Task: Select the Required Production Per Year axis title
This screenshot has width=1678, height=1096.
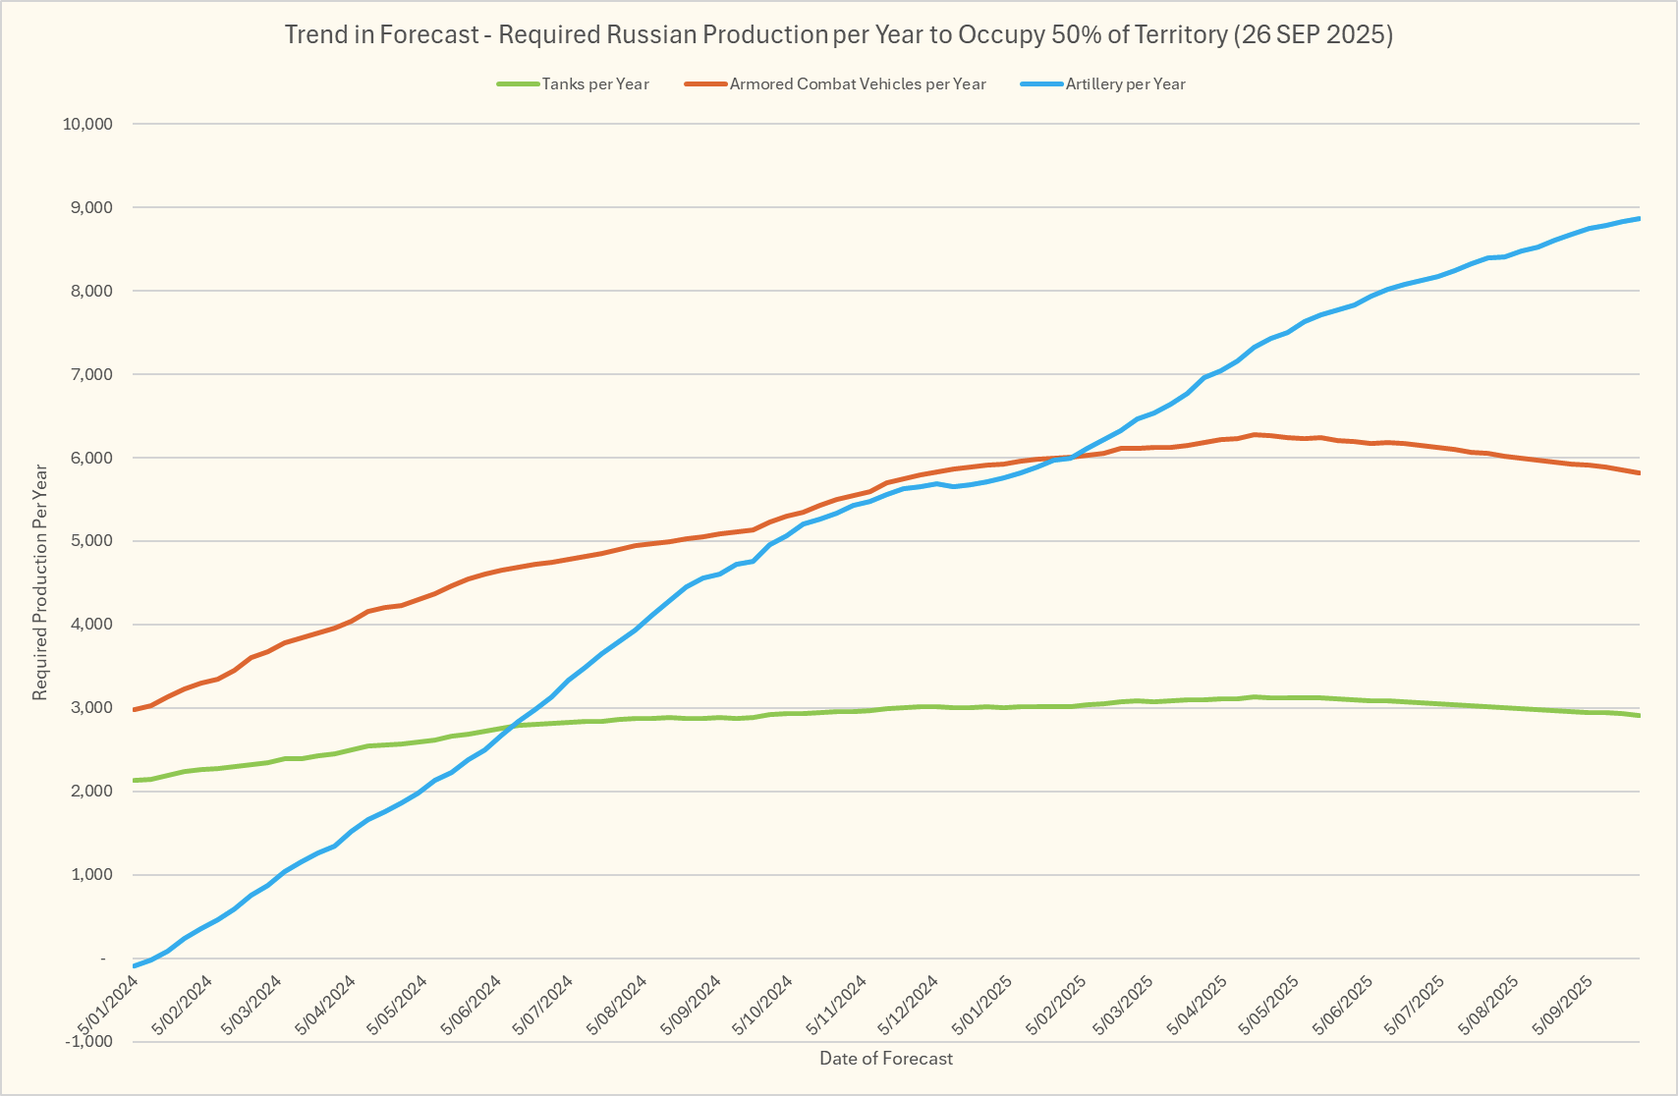Action: [x=40, y=582]
